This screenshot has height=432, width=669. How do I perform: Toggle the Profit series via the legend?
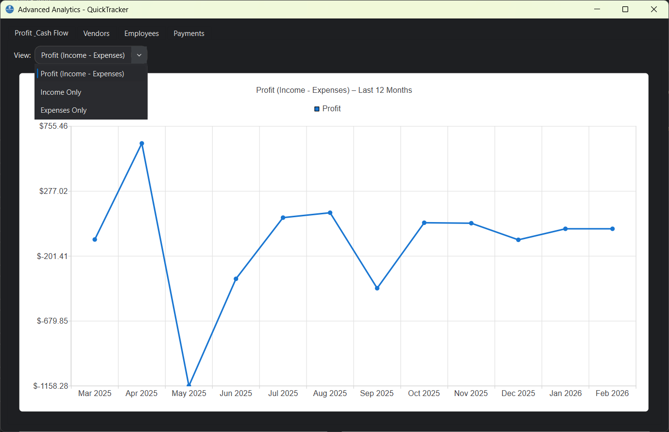pos(332,108)
